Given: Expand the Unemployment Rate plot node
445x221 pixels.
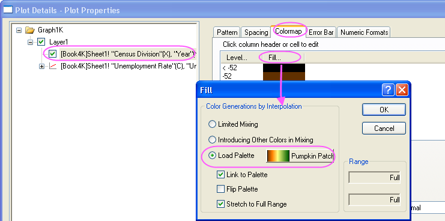Looking at the screenshot, I should coord(41,66).
